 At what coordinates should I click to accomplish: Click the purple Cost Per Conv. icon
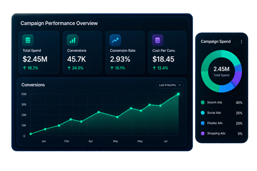(158, 40)
